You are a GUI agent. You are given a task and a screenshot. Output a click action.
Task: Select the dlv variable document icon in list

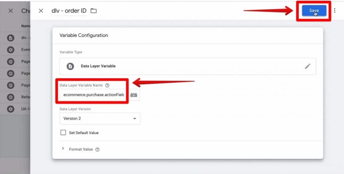(x=11, y=38)
